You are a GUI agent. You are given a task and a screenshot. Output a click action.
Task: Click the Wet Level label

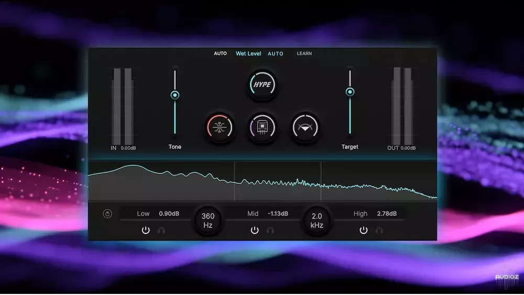pos(248,53)
